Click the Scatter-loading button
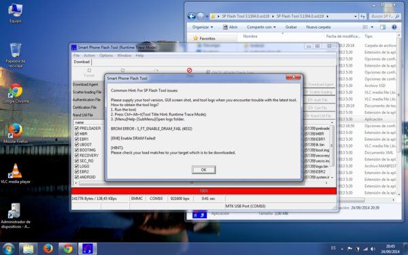Screen dimensions: 408x255 [319, 92]
